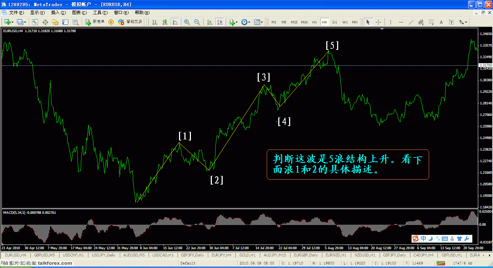Select the Fibonacci retracement tool

(431, 22)
